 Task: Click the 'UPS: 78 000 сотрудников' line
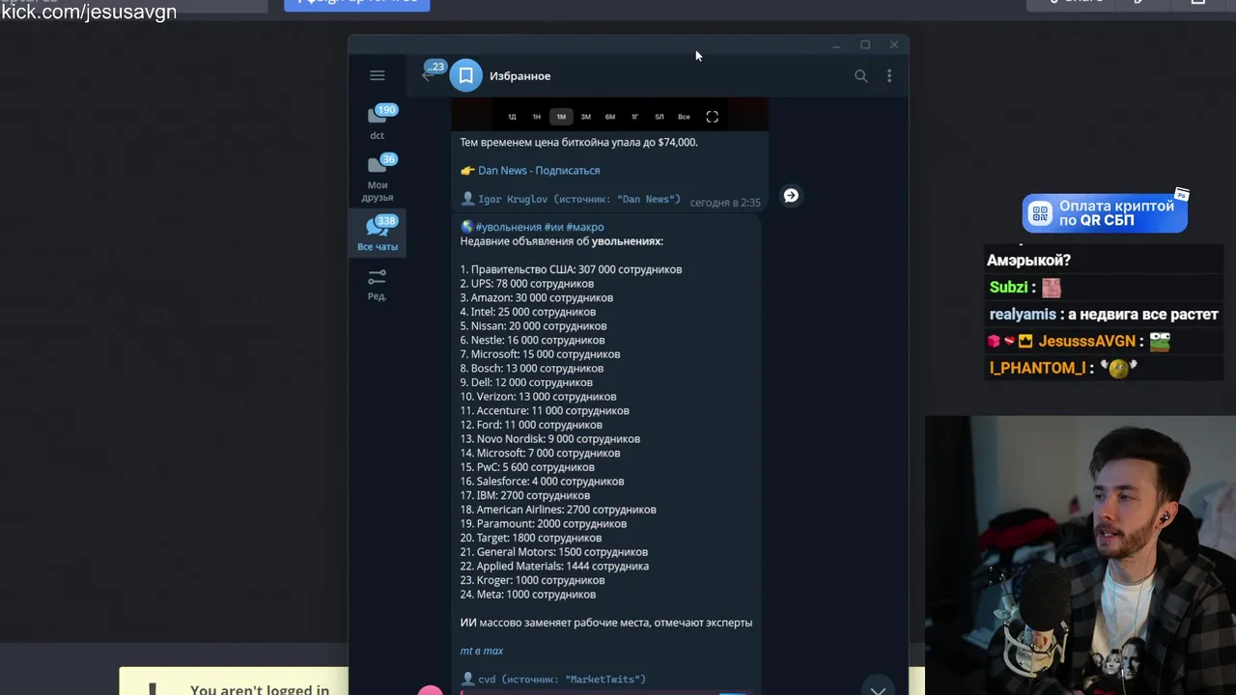[526, 284]
